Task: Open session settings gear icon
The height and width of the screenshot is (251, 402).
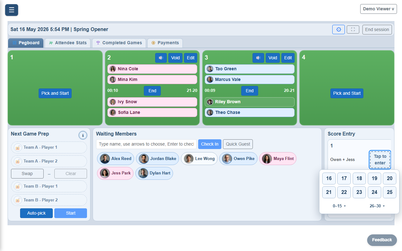Action: [x=339, y=29]
